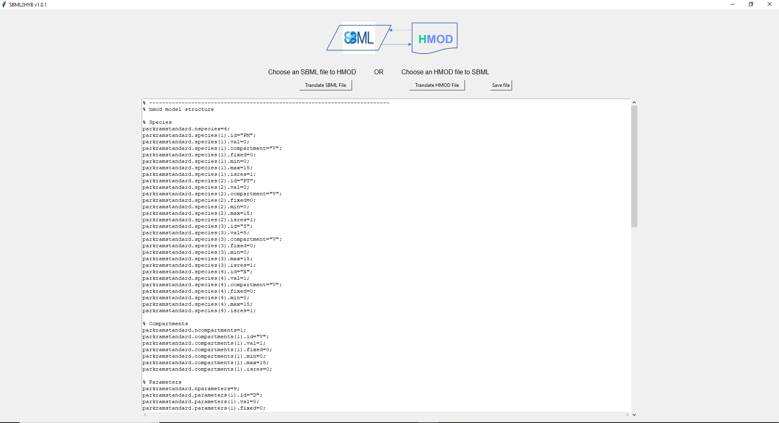Click the vertical scrollbar up arrow
This screenshot has height=423, width=779.
(x=634, y=102)
